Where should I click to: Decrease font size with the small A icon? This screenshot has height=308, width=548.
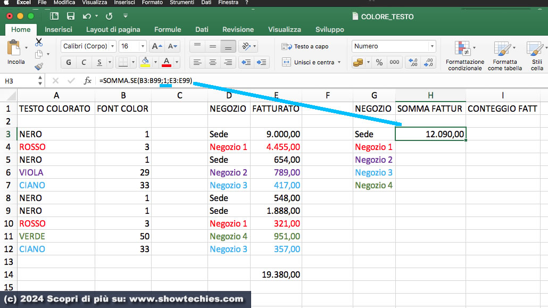[x=172, y=46]
